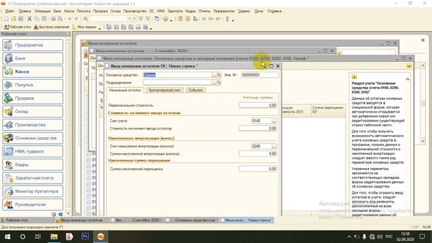The image size is (432, 243).
Task: Switch to the Рабочий стол window tab
Action: tap(27, 220)
